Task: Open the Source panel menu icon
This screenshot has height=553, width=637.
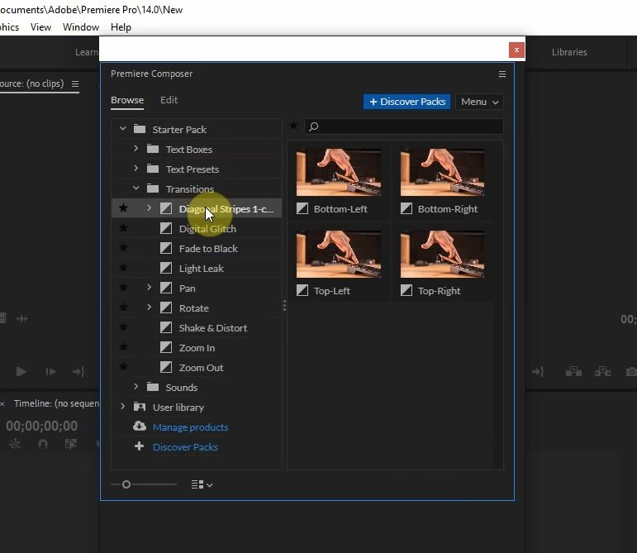Action: click(75, 83)
